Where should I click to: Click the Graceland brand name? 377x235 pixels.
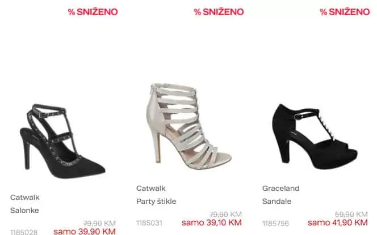point(281,188)
